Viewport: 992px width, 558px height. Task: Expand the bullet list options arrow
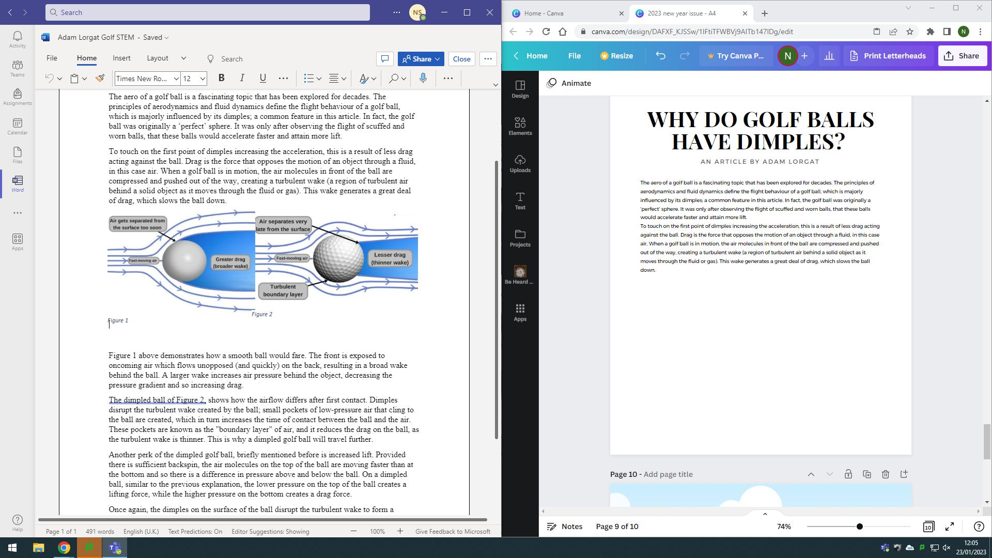319,79
